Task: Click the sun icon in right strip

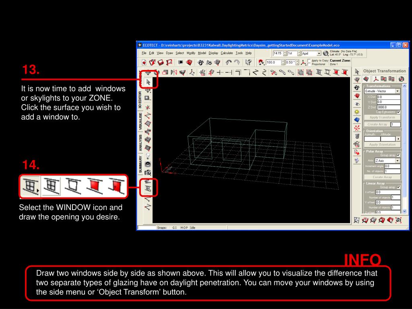Action: click(357, 112)
